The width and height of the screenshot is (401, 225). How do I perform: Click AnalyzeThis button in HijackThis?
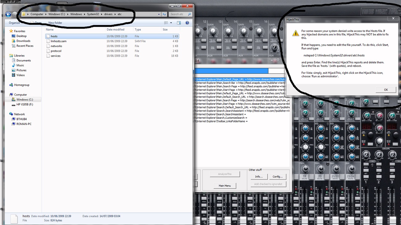tap(225, 174)
